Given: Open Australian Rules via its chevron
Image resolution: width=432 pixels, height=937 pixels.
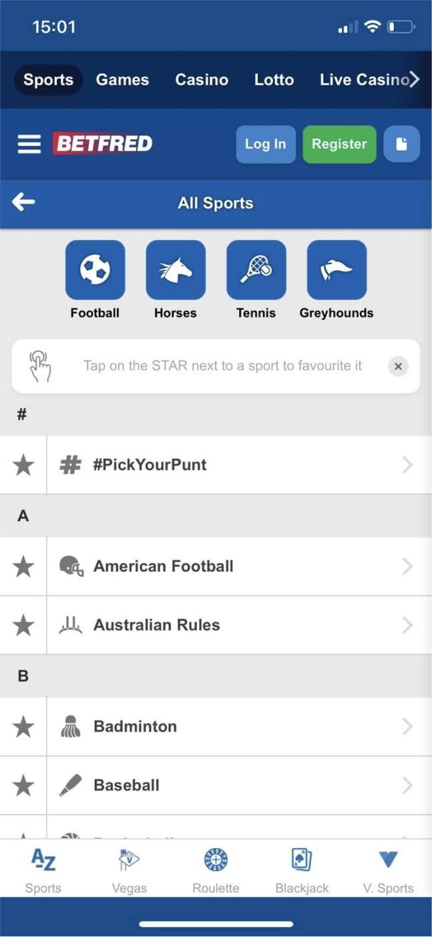Looking at the screenshot, I should (408, 625).
